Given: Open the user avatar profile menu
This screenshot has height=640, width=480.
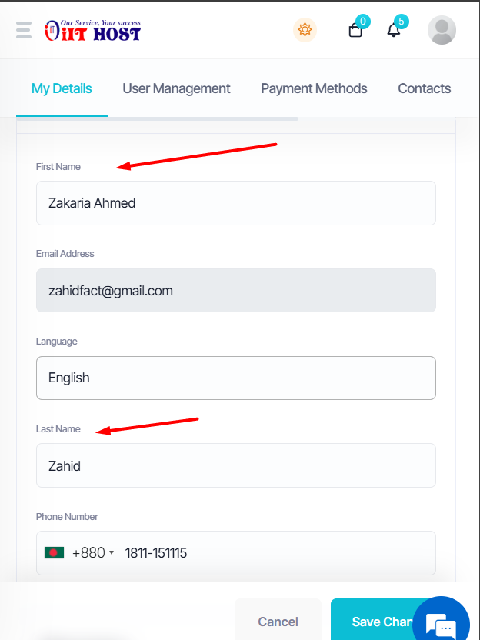Looking at the screenshot, I should [442, 30].
